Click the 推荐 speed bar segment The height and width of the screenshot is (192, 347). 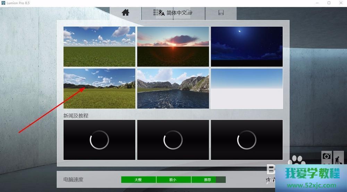click(208, 180)
